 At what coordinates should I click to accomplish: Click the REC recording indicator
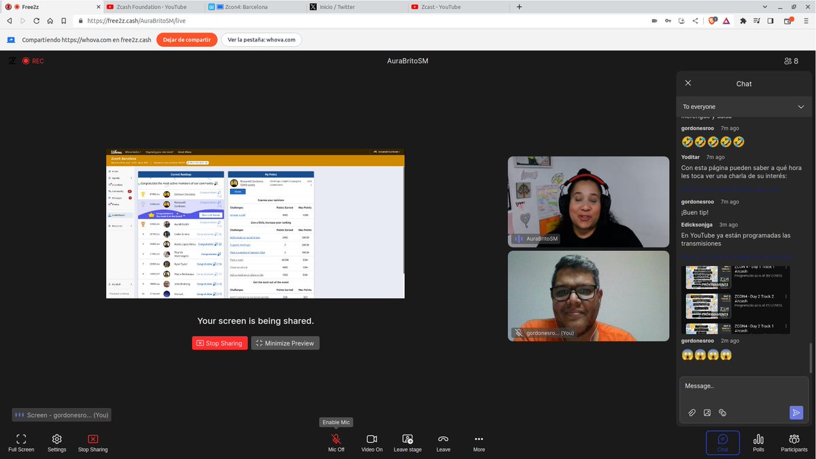(x=33, y=61)
